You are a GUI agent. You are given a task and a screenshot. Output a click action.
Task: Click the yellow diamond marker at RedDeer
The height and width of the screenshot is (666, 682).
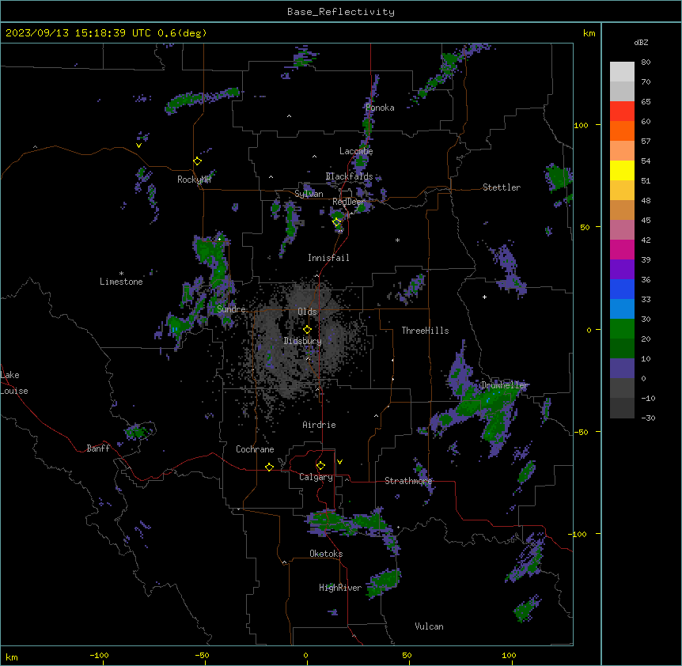tap(337, 222)
